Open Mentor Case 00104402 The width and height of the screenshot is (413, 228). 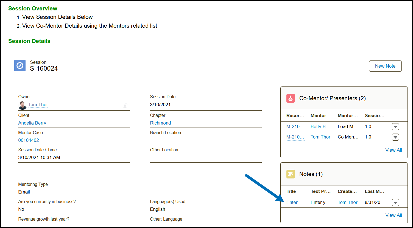tap(29, 140)
